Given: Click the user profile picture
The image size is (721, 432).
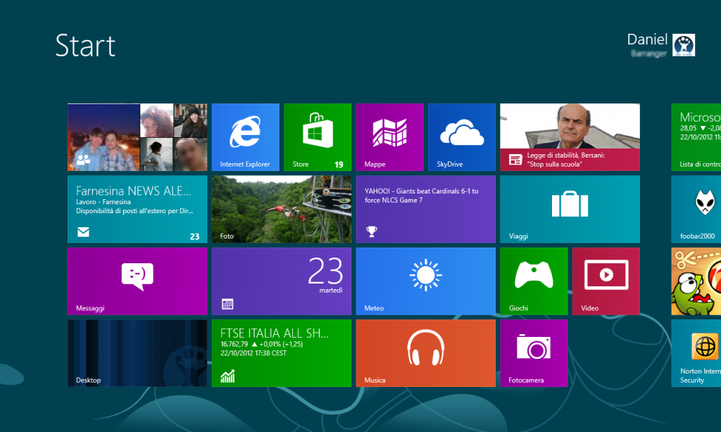Looking at the screenshot, I should [x=684, y=45].
